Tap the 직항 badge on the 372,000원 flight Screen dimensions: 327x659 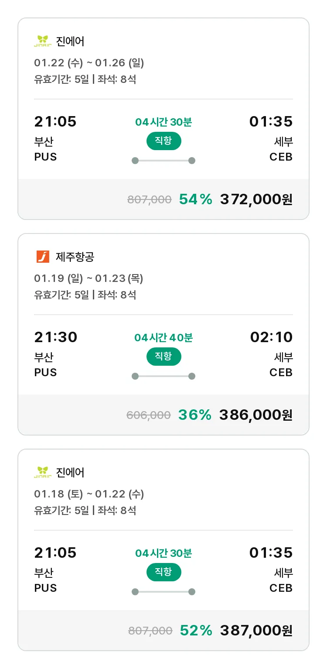[163, 141]
